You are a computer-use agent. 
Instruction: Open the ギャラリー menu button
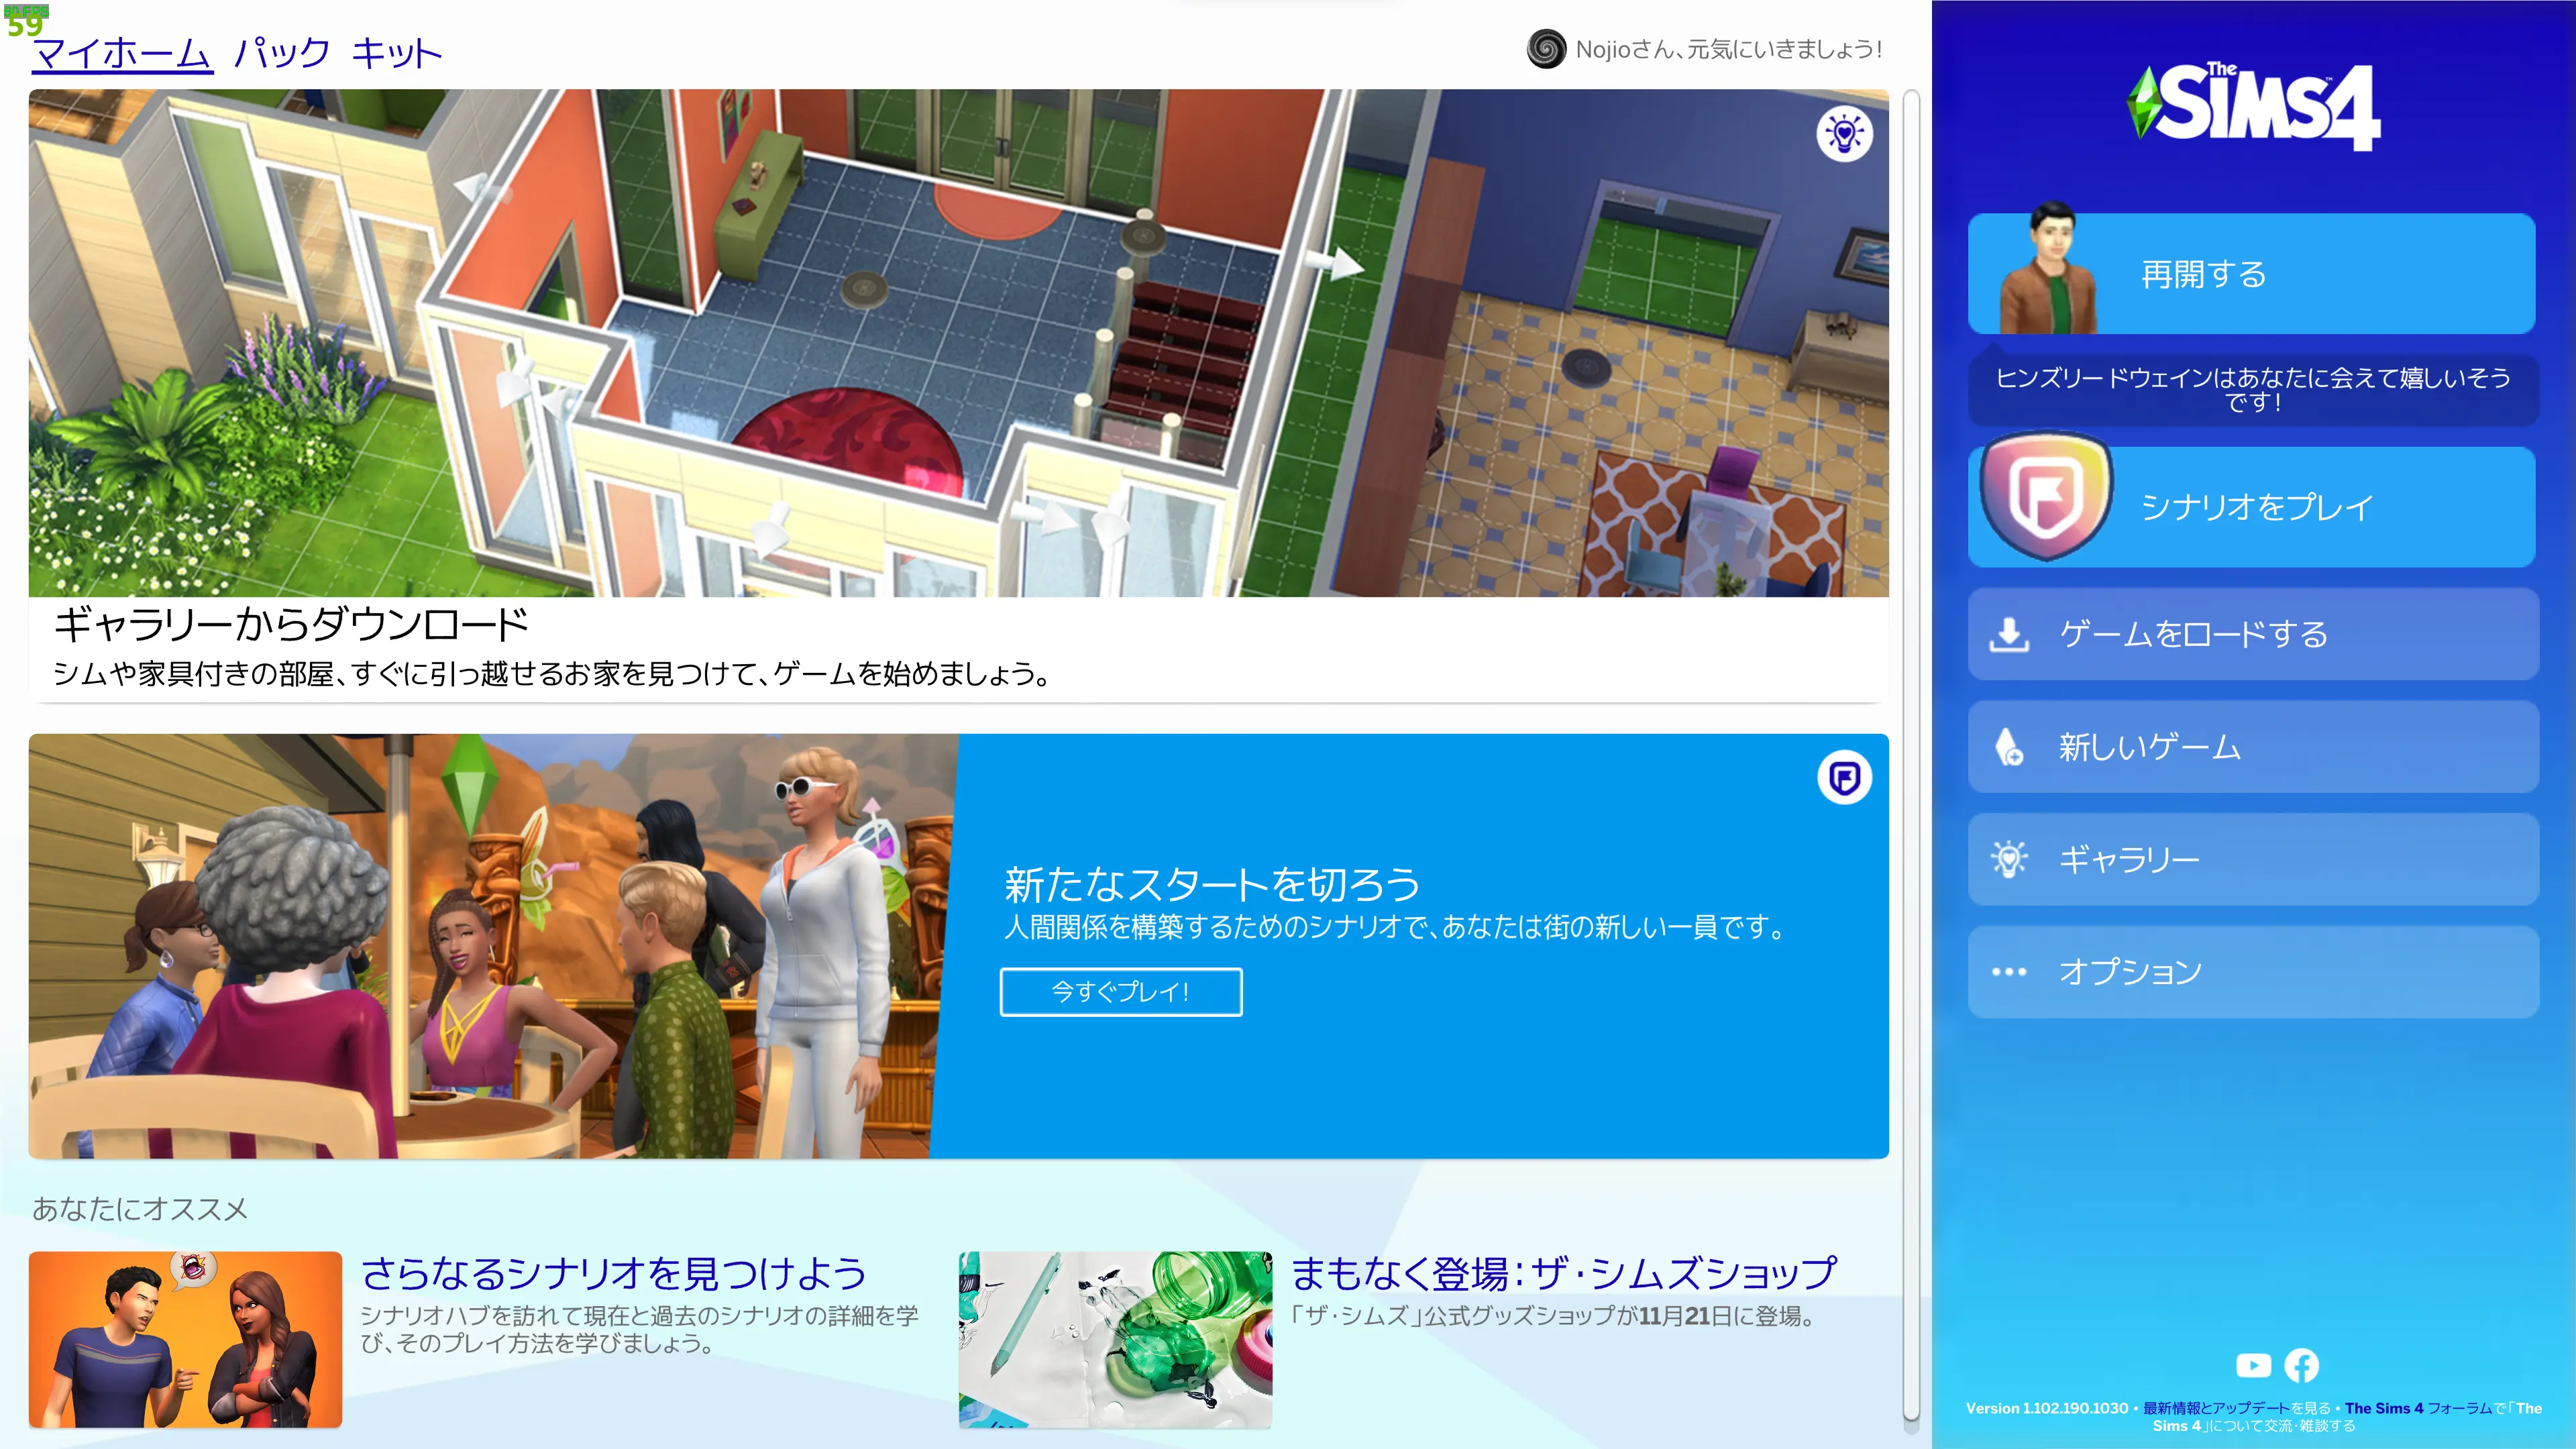coord(2252,859)
